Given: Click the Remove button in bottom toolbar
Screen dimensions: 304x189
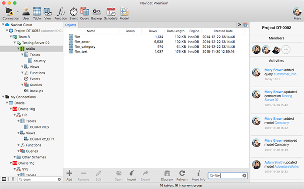Looking at the screenshot, I should pyautogui.click(x=83, y=176).
